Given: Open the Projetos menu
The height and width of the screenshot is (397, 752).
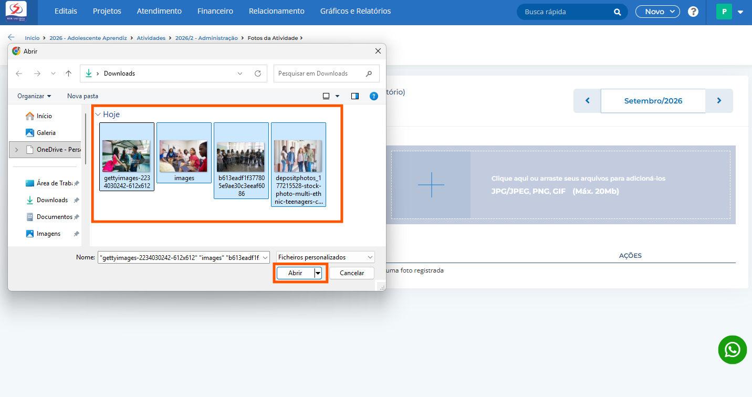Looking at the screenshot, I should (107, 11).
